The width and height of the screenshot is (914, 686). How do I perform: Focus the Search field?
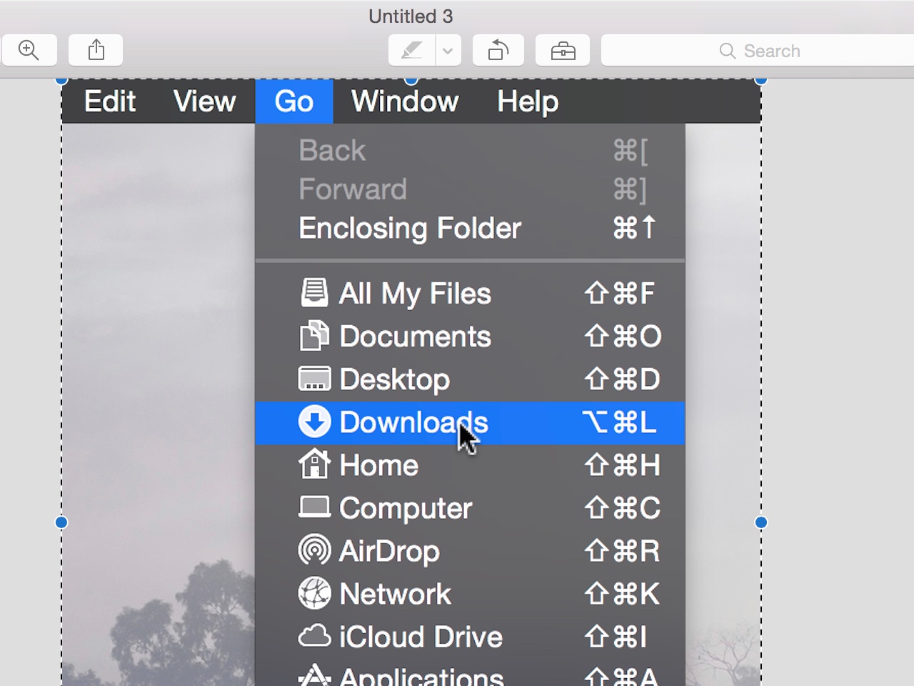point(758,50)
